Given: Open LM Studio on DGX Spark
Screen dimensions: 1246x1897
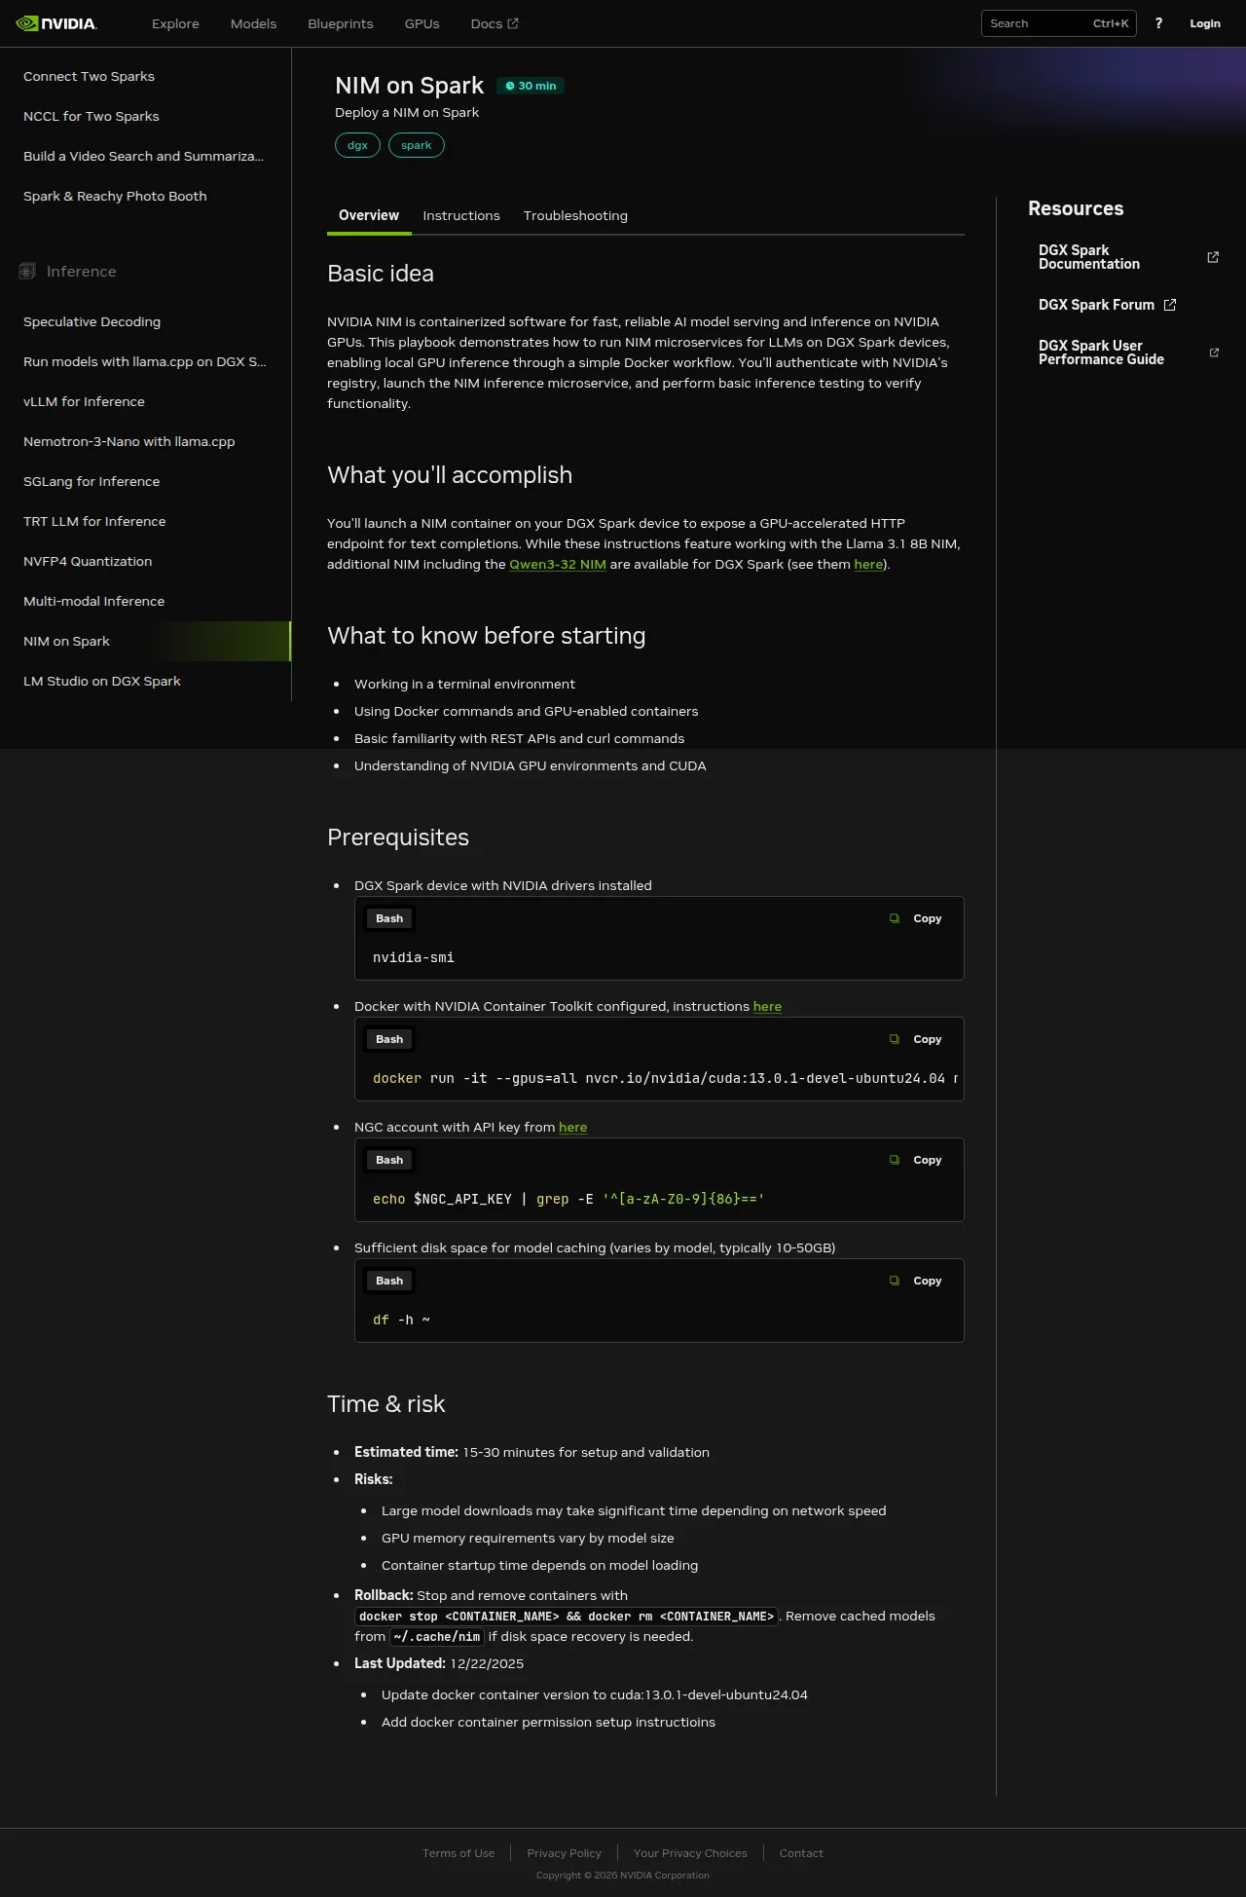Looking at the screenshot, I should pos(102,681).
